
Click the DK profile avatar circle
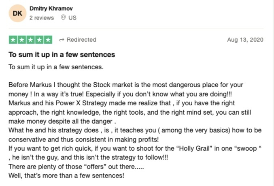[17, 13]
